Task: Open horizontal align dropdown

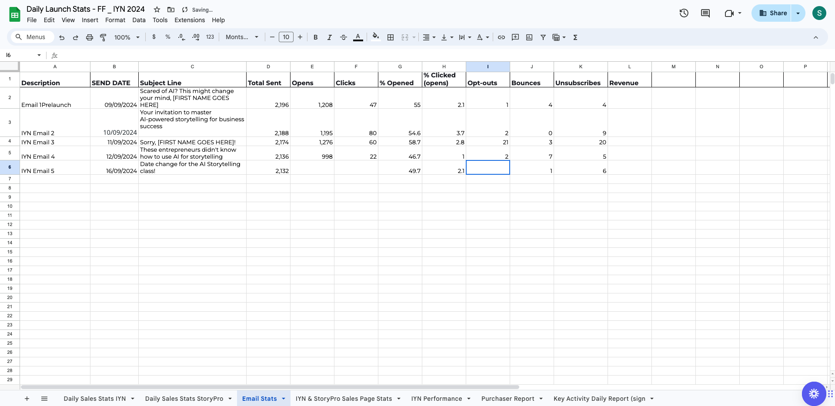Action: [429, 37]
